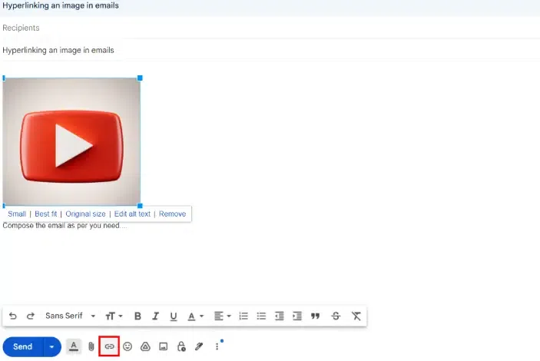Place cursor in 'Compose the email' body text

tap(65, 226)
